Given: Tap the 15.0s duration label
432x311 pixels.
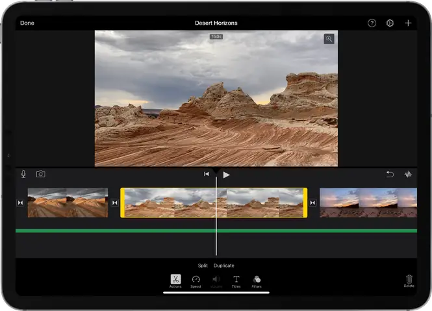Looking at the screenshot, I should click(x=216, y=36).
